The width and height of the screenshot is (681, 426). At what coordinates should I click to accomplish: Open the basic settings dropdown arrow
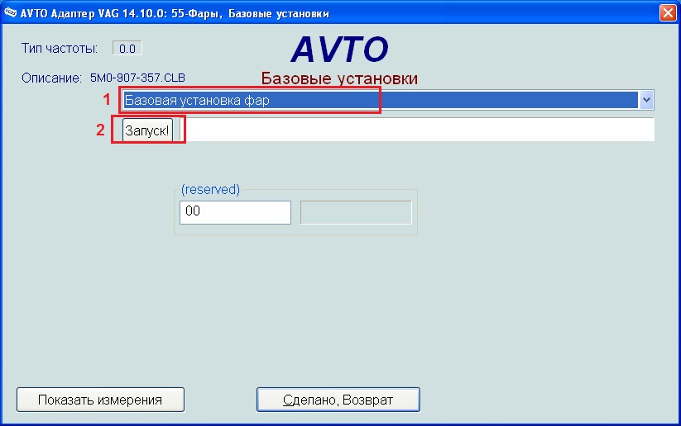pos(646,100)
